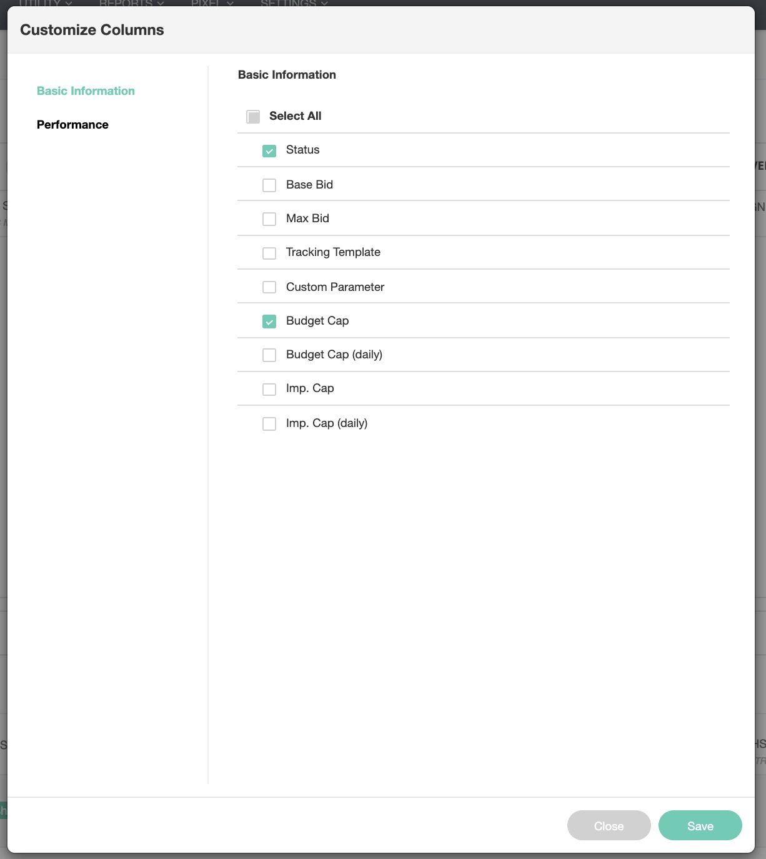Enable the Imp. Cap checkbox
Screen dimensions: 766x859
[x=269, y=389]
